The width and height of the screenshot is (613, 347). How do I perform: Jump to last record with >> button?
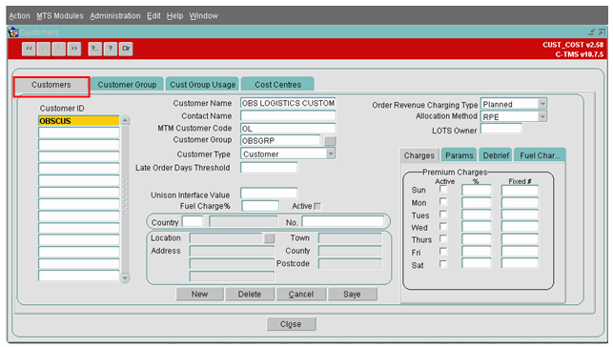click(74, 49)
